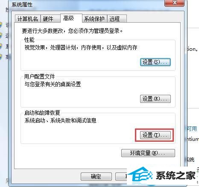This screenshot has width=199, height=187.
Task: Click the second shield icon at the left edge
Action: [0, 35]
